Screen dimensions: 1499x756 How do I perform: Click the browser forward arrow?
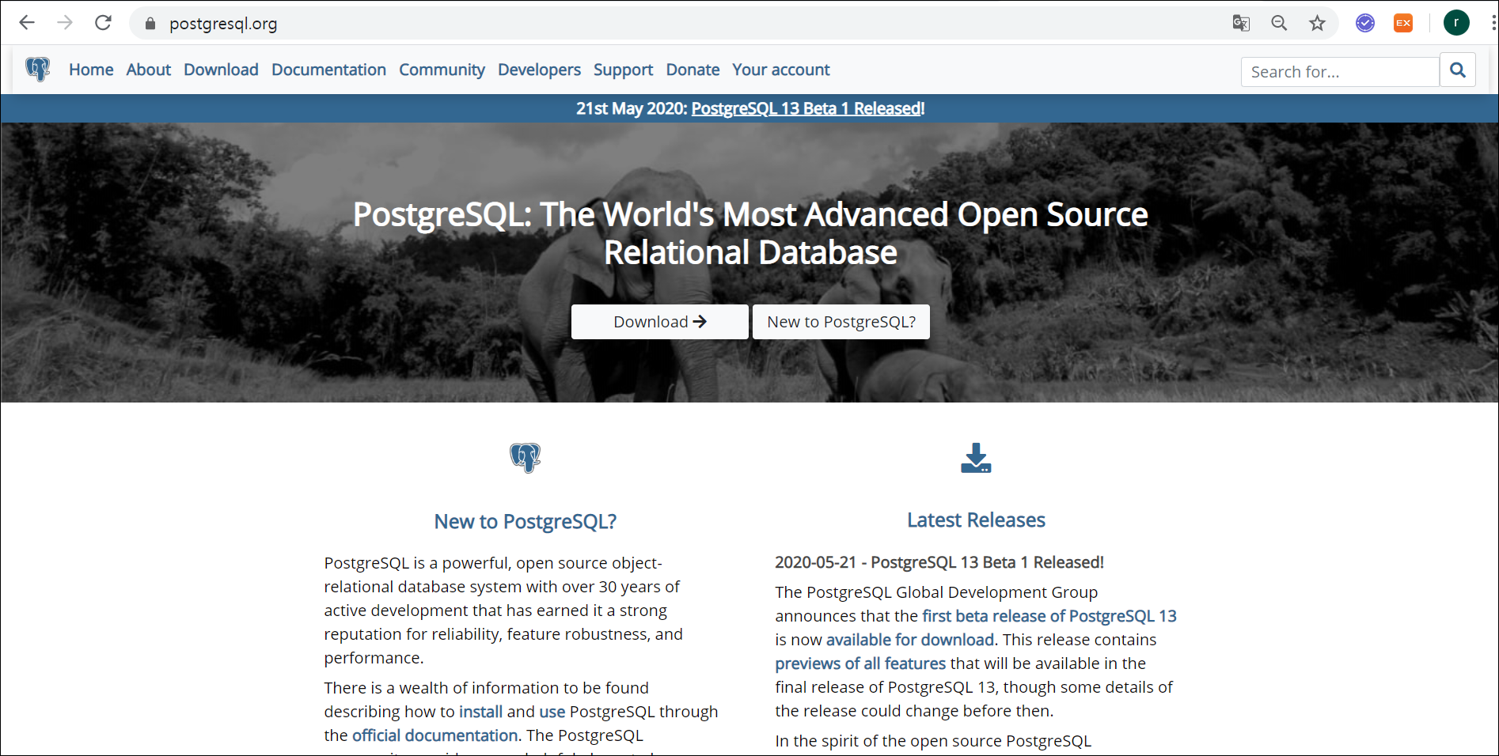point(65,23)
